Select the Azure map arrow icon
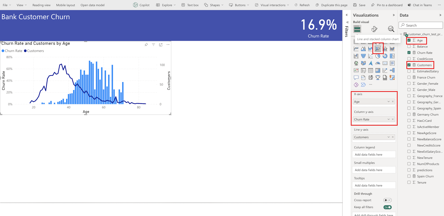The width and height of the screenshot is (444, 216). click(x=371, y=63)
